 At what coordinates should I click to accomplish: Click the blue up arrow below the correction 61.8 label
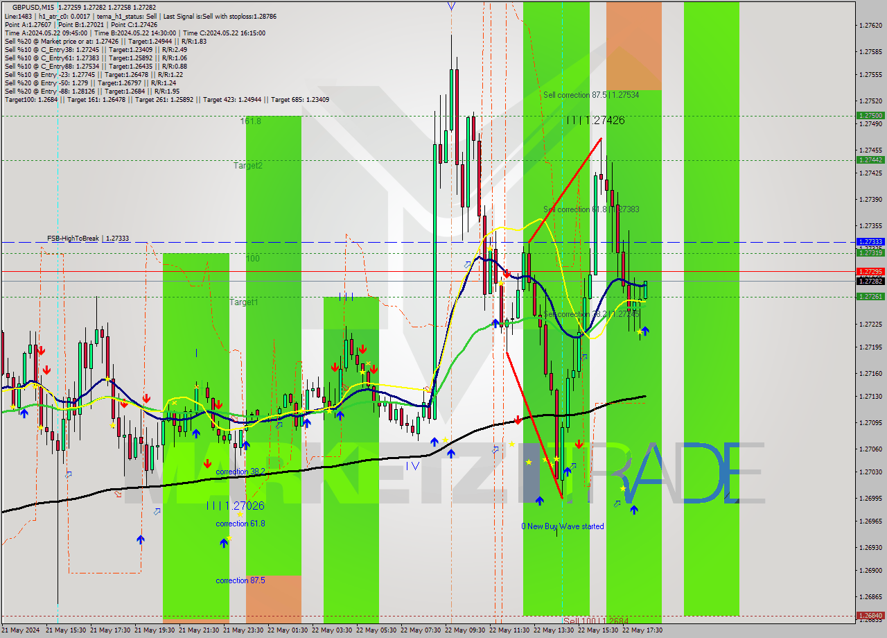pos(223,542)
